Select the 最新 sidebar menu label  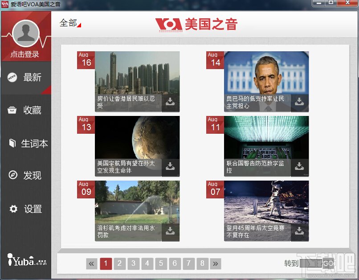point(32,78)
